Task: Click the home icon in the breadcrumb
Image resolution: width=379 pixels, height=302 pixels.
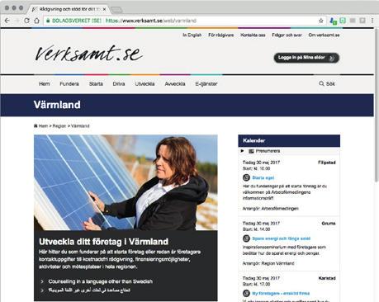Action: point(36,126)
